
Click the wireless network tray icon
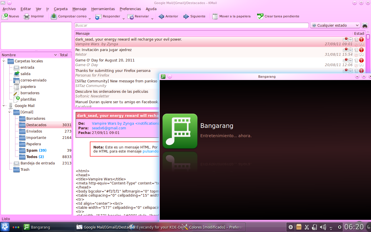(x=331, y=228)
